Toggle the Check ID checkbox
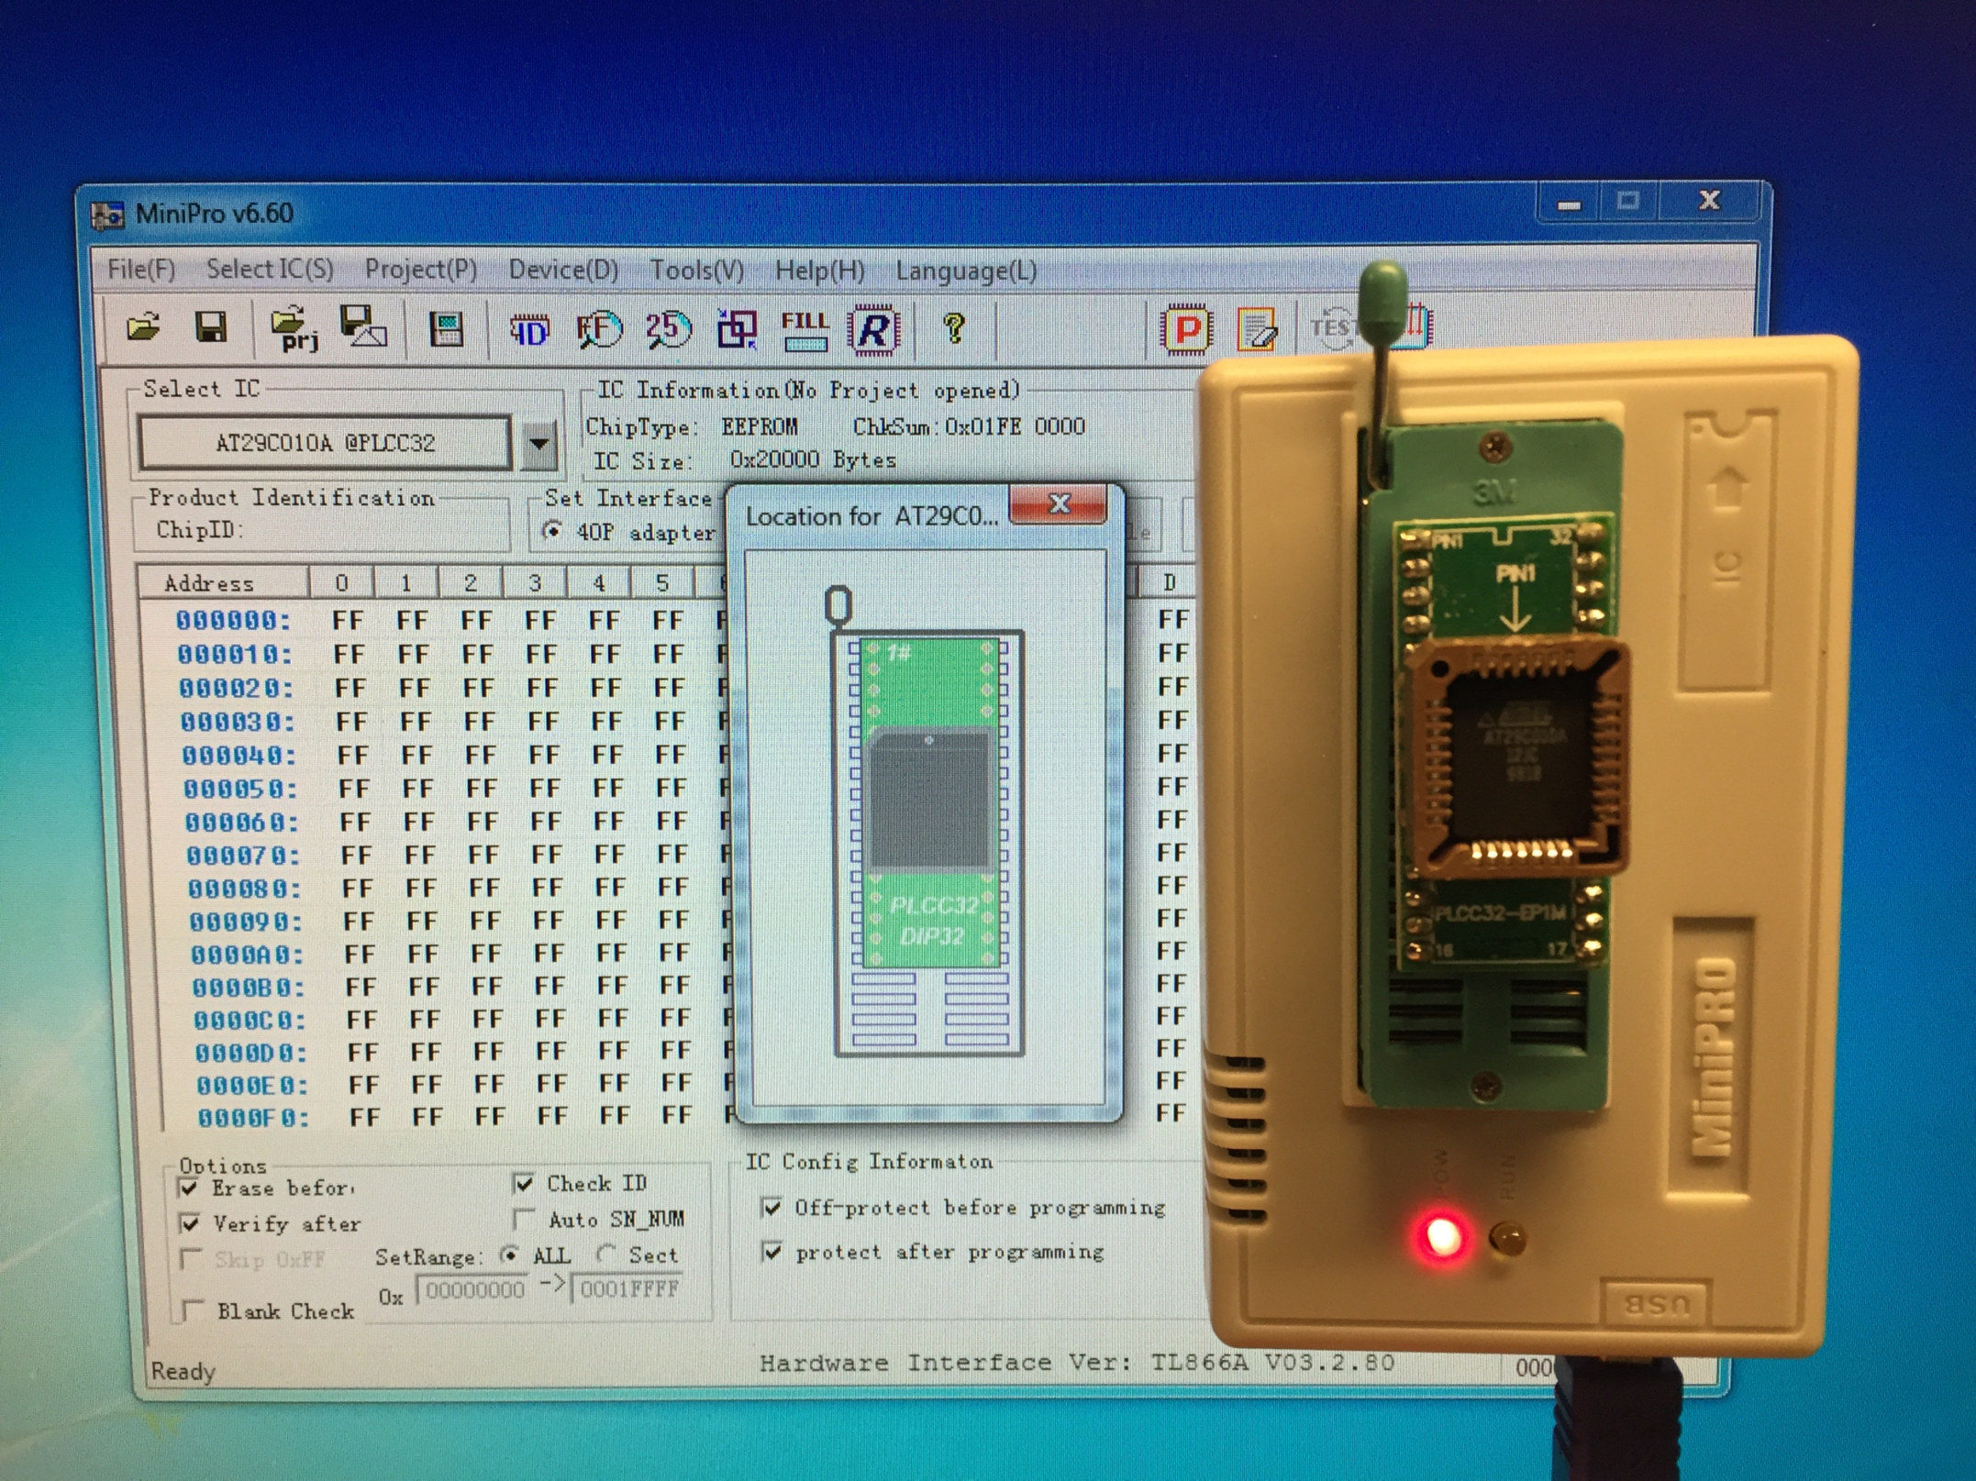1976x1481 pixels. pyautogui.click(x=524, y=1184)
